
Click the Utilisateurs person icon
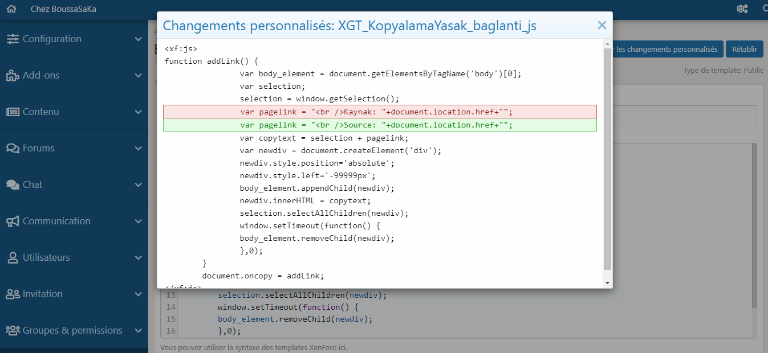[13, 257]
